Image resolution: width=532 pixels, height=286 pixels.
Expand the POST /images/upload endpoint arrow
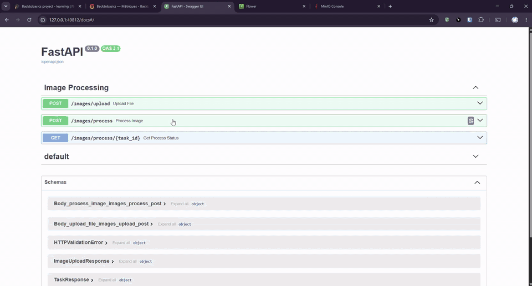coord(480,103)
